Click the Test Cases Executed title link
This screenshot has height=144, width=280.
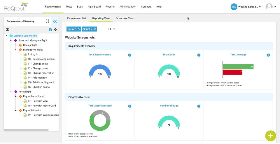tap(100, 106)
